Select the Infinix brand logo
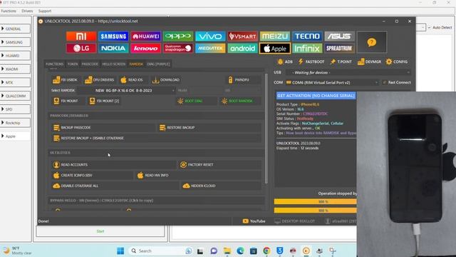This screenshot has width=456, height=257. point(307,49)
